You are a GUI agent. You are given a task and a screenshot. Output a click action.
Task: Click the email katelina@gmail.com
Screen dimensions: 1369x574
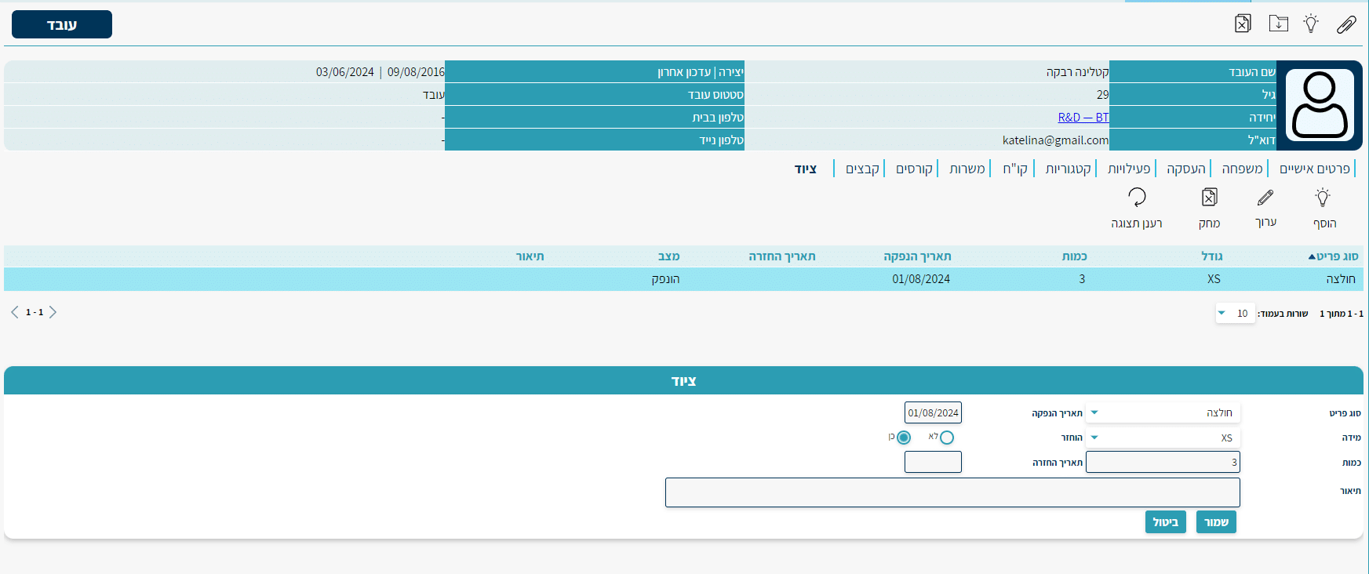pos(1055,140)
